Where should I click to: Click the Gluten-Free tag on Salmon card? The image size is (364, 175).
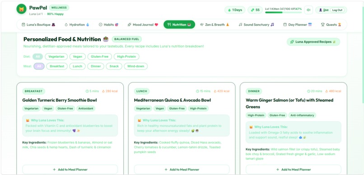pyautogui.click(x=277, y=115)
